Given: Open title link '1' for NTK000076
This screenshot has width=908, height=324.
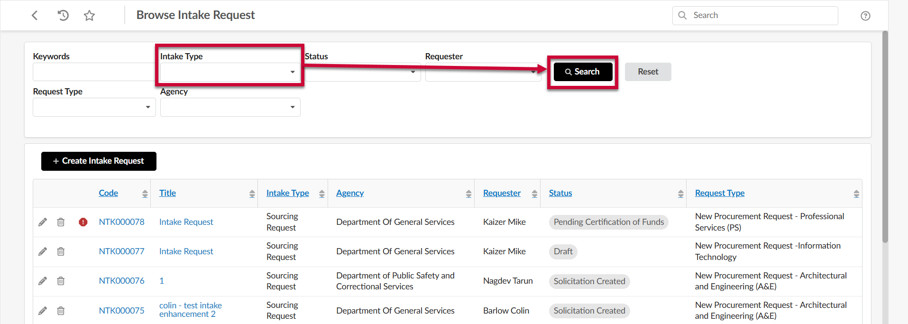Looking at the screenshot, I should click(162, 281).
